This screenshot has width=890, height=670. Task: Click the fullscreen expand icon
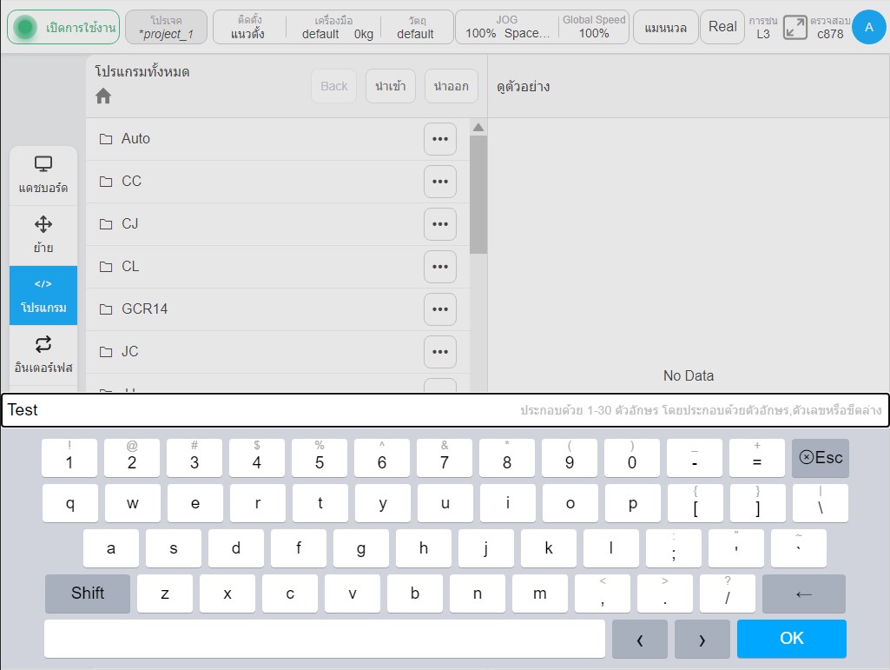pyautogui.click(x=794, y=27)
